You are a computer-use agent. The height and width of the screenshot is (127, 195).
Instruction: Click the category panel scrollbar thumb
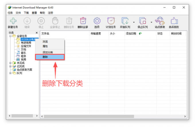pyautogui.click(x=22, y=116)
